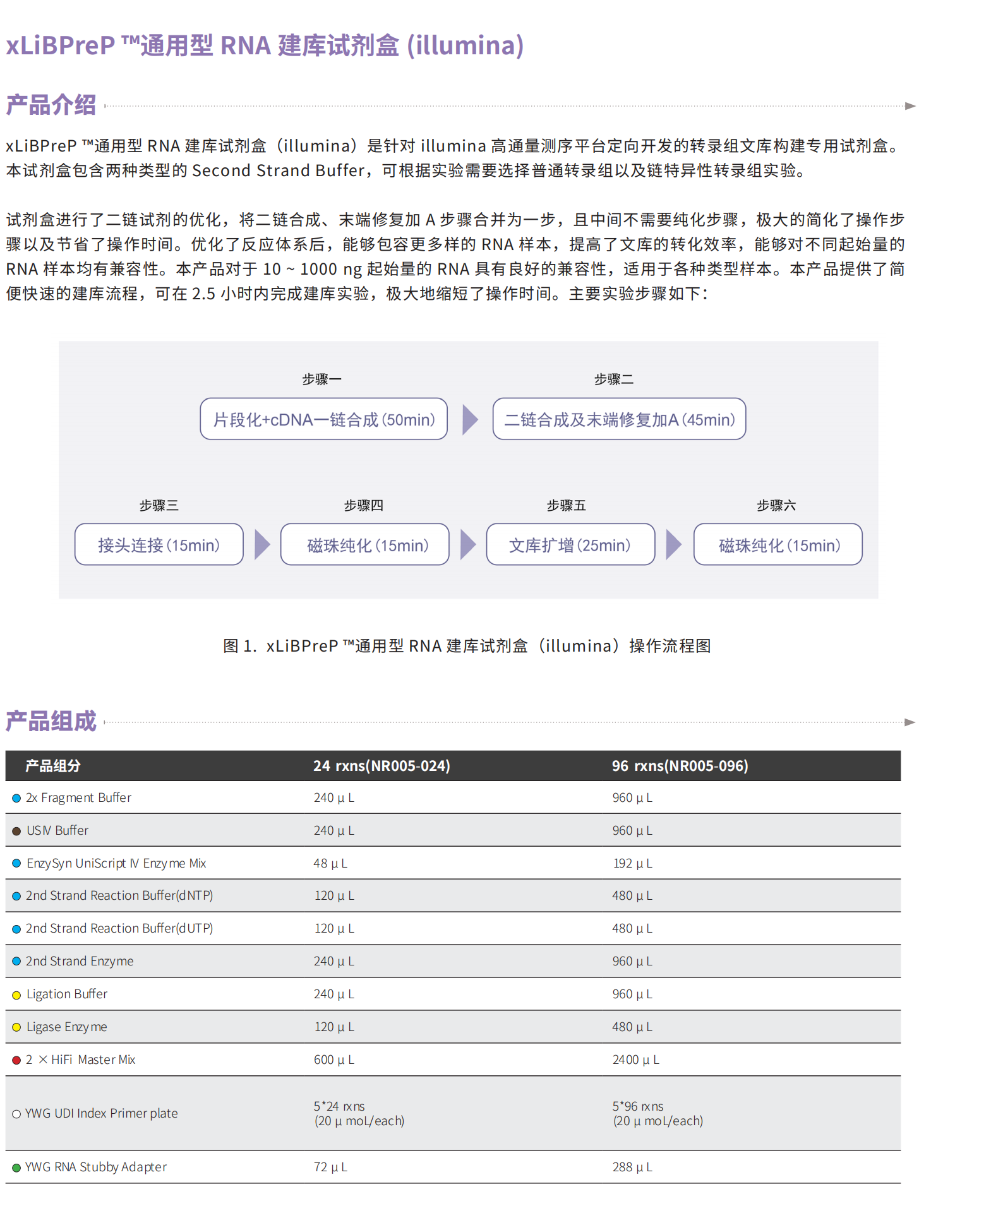Click the figure caption 图 1 操作流程图
This screenshot has width=991, height=1206.
(x=467, y=646)
